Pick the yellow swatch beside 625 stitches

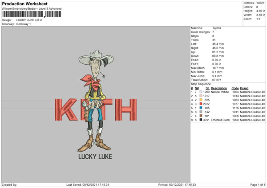(201, 100)
